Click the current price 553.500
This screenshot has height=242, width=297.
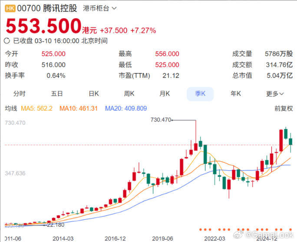coord(43,26)
